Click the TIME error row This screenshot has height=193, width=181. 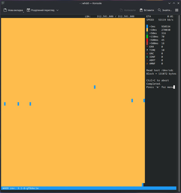155,50
